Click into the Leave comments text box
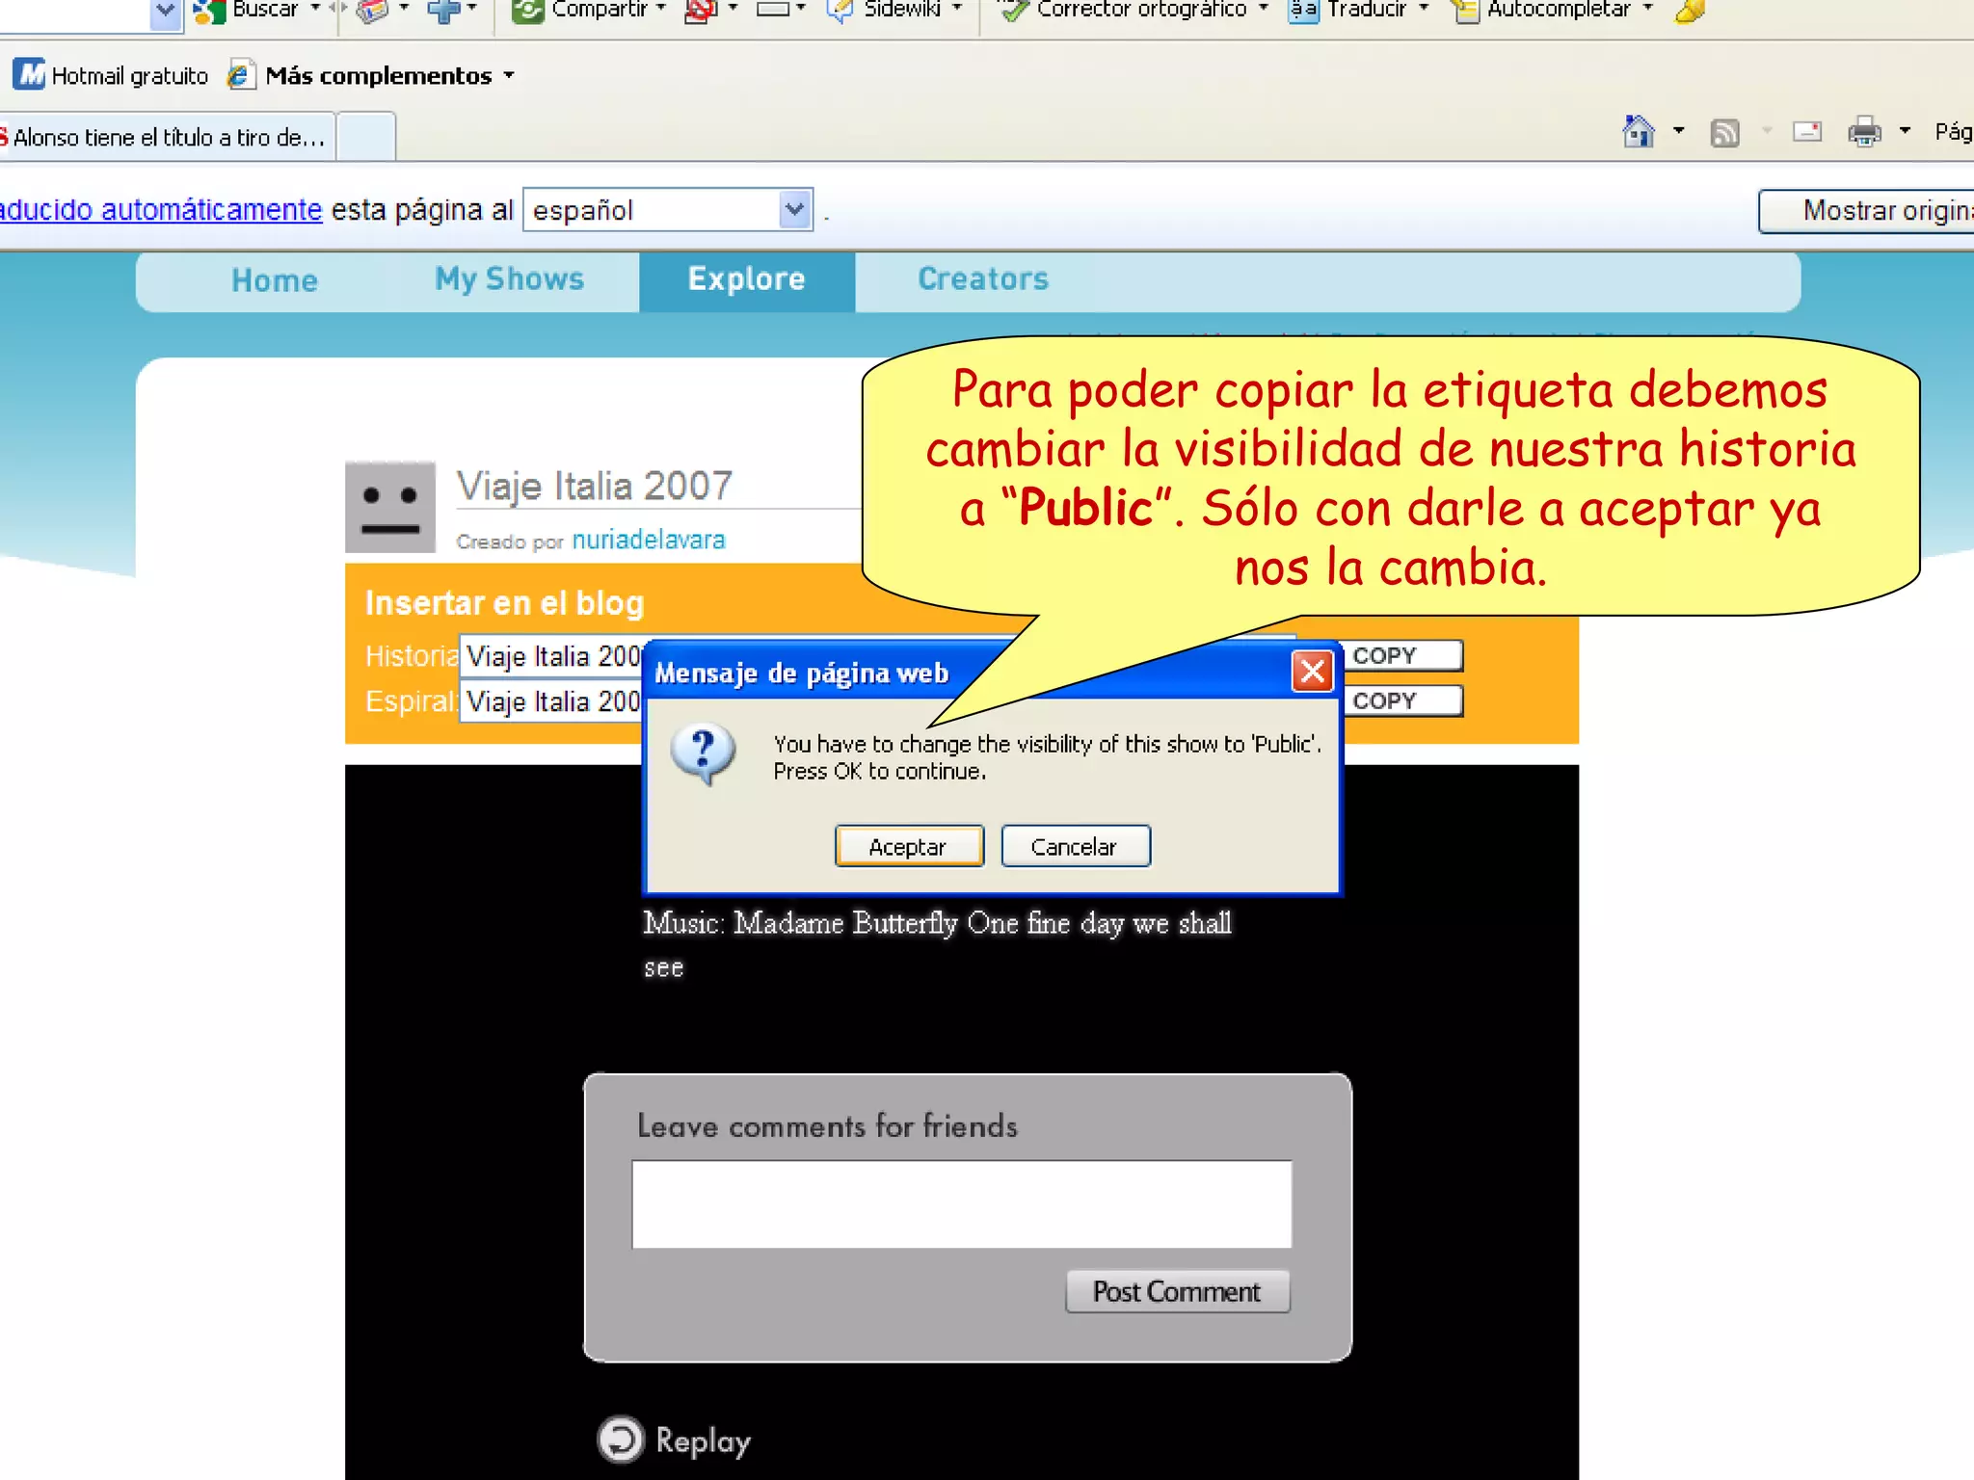This screenshot has width=1974, height=1480. tap(961, 1204)
